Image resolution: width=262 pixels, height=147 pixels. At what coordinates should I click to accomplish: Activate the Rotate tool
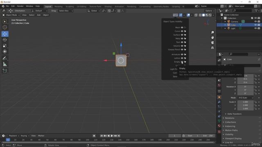5,40
